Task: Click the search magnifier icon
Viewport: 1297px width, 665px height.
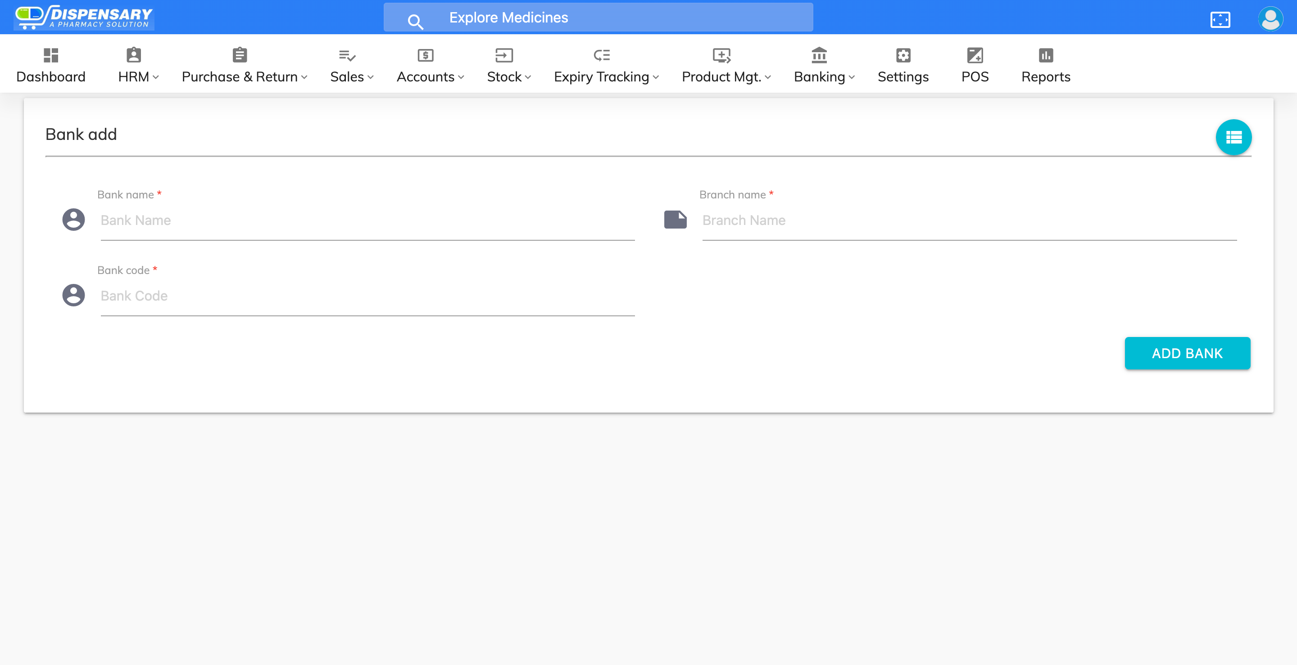Action: tap(415, 21)
